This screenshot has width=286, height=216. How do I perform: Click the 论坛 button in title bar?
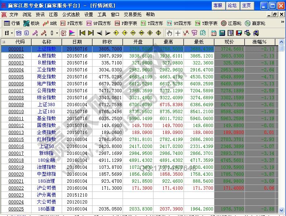232,5
